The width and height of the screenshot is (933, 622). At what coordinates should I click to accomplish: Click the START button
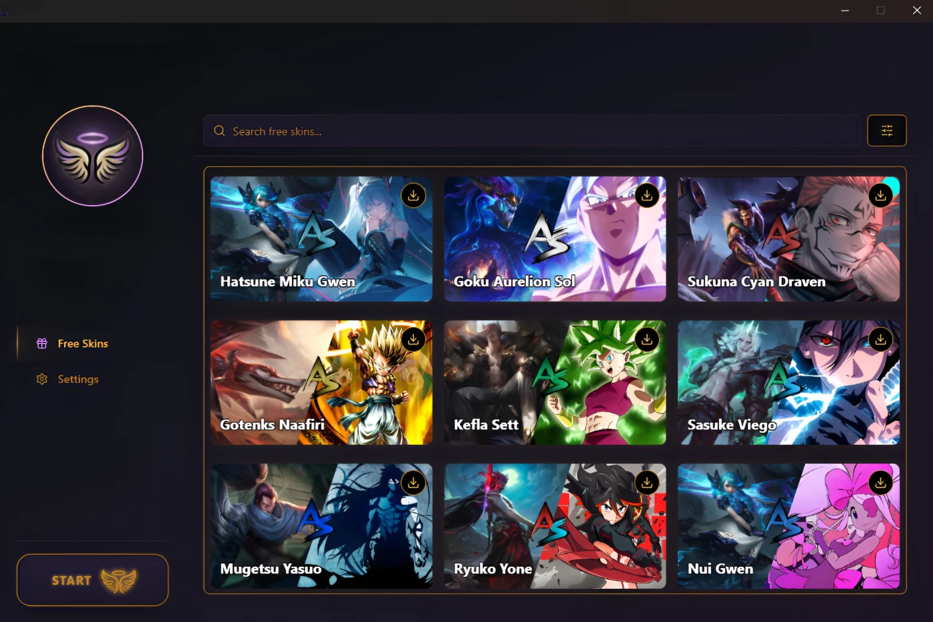point(93,580)
